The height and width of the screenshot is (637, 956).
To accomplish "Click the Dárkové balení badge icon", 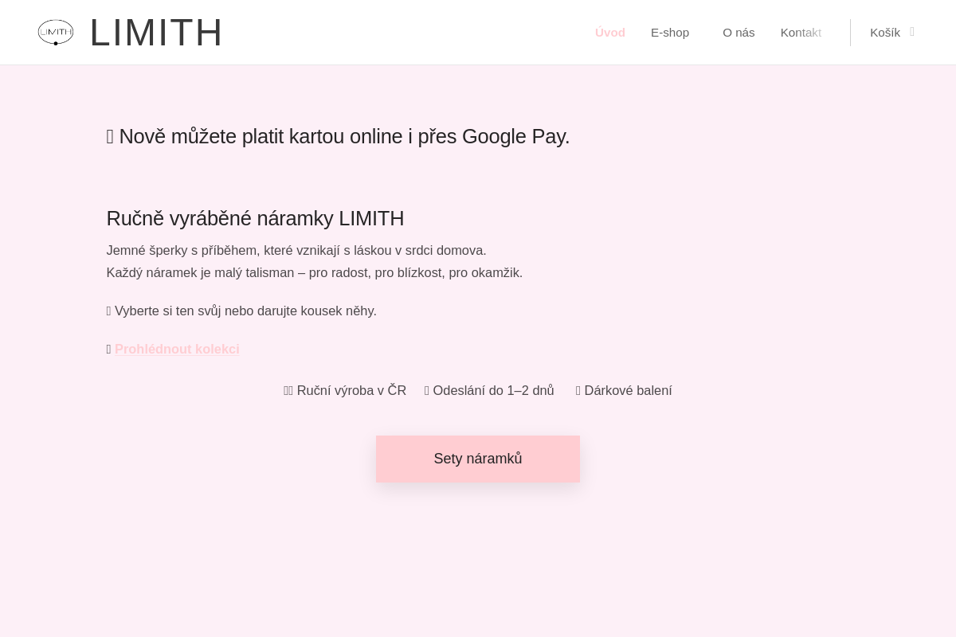I will tap(579, 390).
